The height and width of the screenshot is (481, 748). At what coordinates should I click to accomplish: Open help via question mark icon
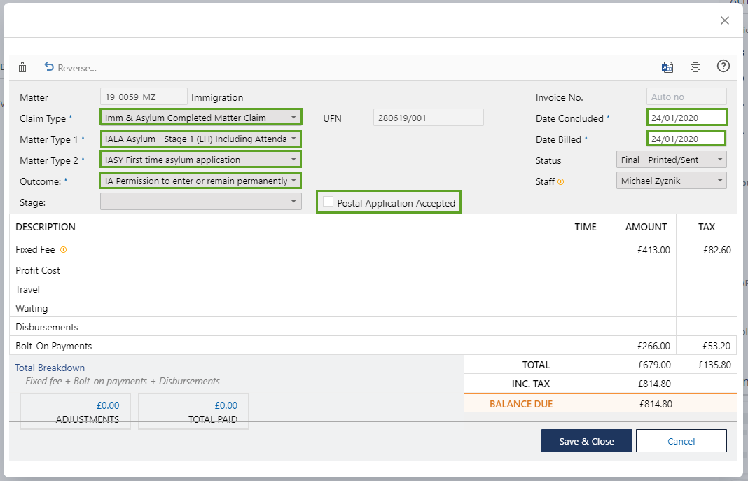pyautogui.click(x=723, y=67)
